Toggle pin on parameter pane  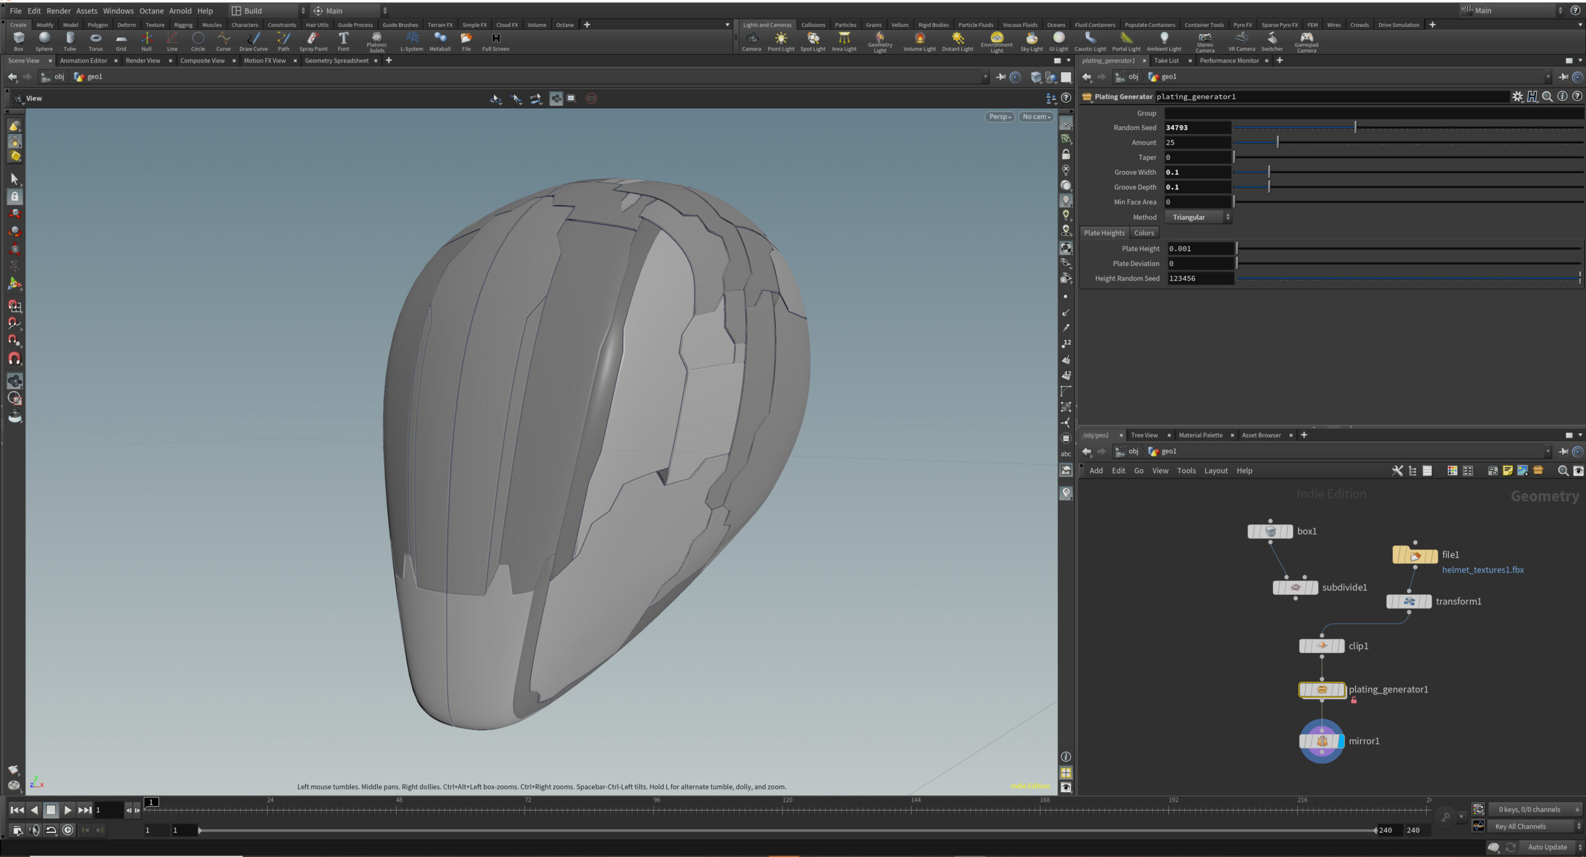click(1563, 77)
